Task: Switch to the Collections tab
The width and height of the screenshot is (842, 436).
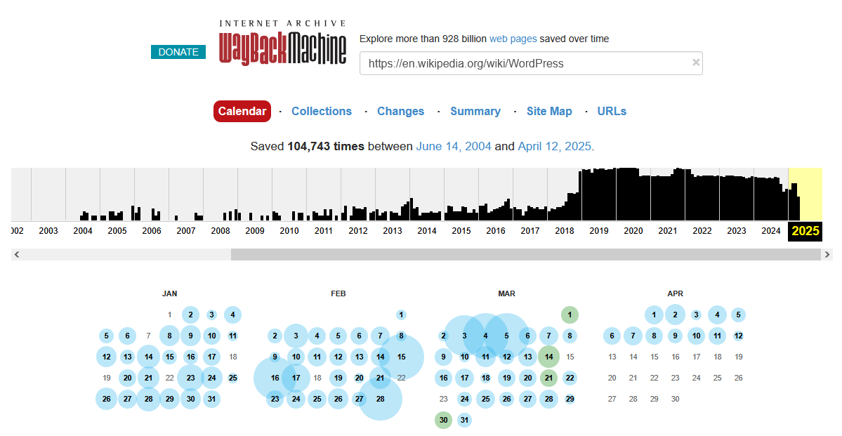Action: [x=322, y=111]
